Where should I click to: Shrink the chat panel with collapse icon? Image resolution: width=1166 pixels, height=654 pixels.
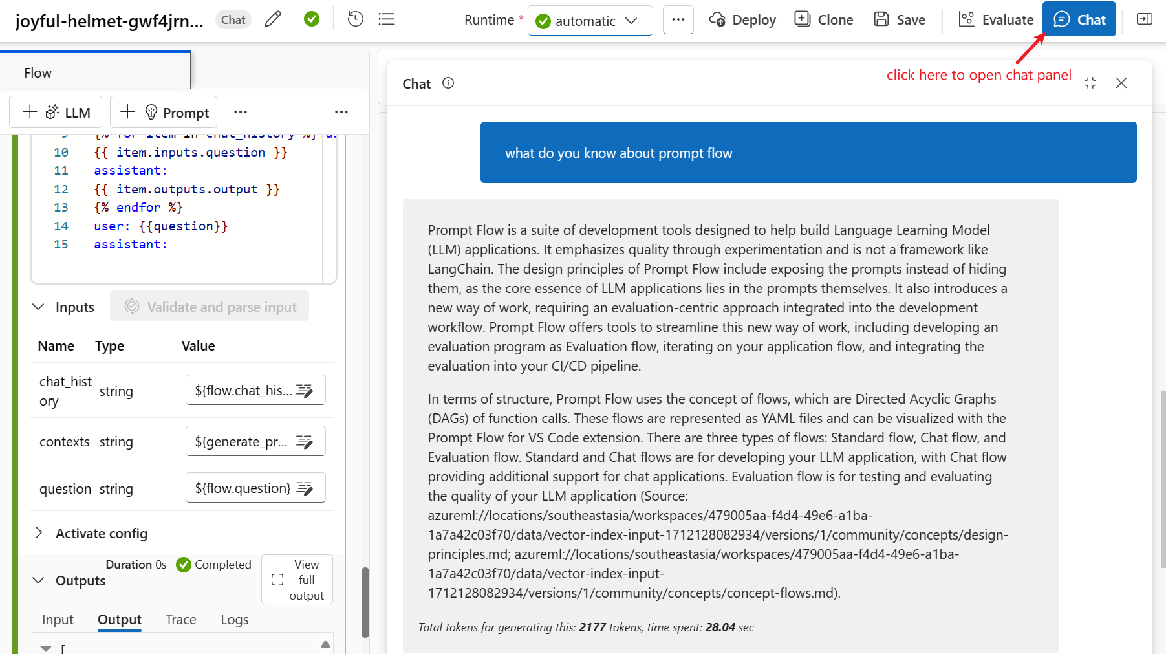(1090, 83)
